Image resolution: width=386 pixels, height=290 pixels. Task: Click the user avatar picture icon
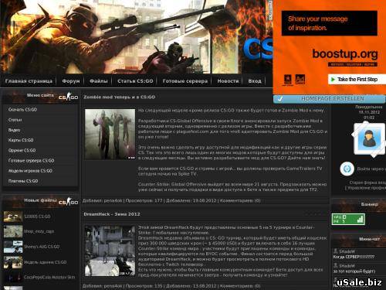[x=369, y=138]
